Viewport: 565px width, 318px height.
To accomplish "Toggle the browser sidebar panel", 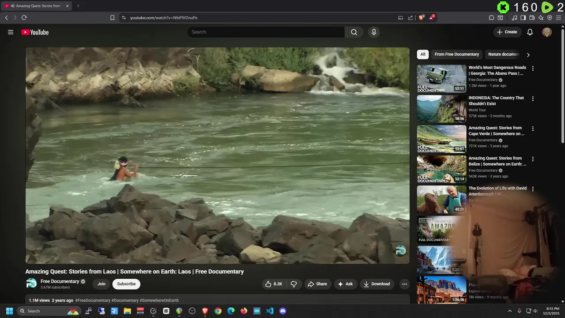I will [x=523, y=18].
